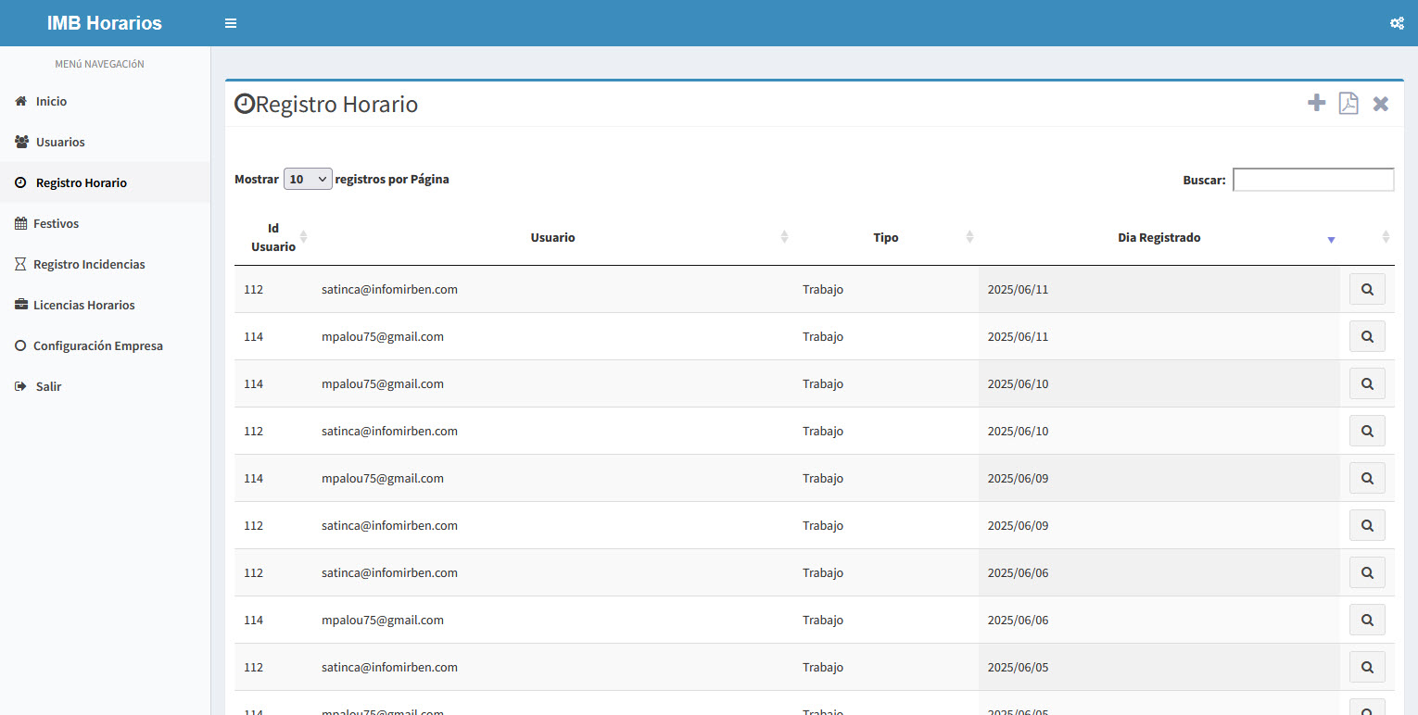Image resolution: width=1418 pixels, height=715 pixels.
Task: View details of satinca 2025/06/05 record
Action: (x=1367, y=667)
